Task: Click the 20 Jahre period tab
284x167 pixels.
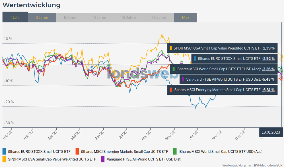Action: 159,17
